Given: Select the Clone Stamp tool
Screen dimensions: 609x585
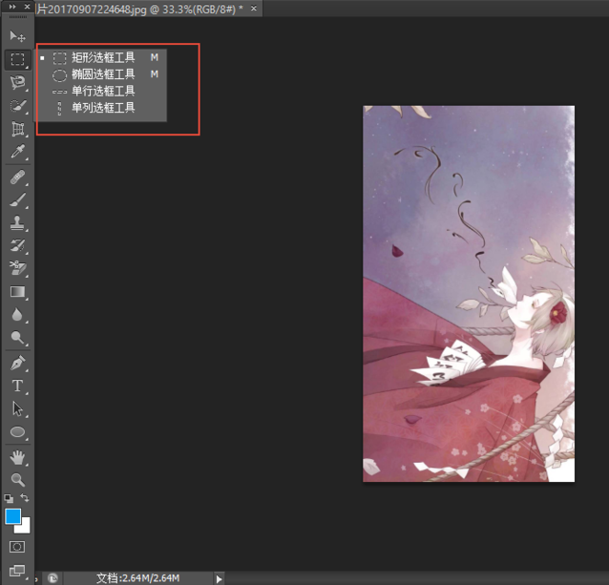Looking at the screenshot, I should pyautogui.click(x=17, y=223).
